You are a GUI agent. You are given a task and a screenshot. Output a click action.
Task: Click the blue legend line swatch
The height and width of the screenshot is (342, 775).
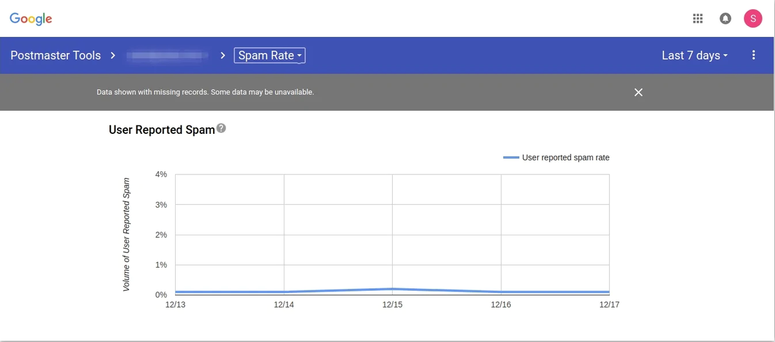pos(511,158)
